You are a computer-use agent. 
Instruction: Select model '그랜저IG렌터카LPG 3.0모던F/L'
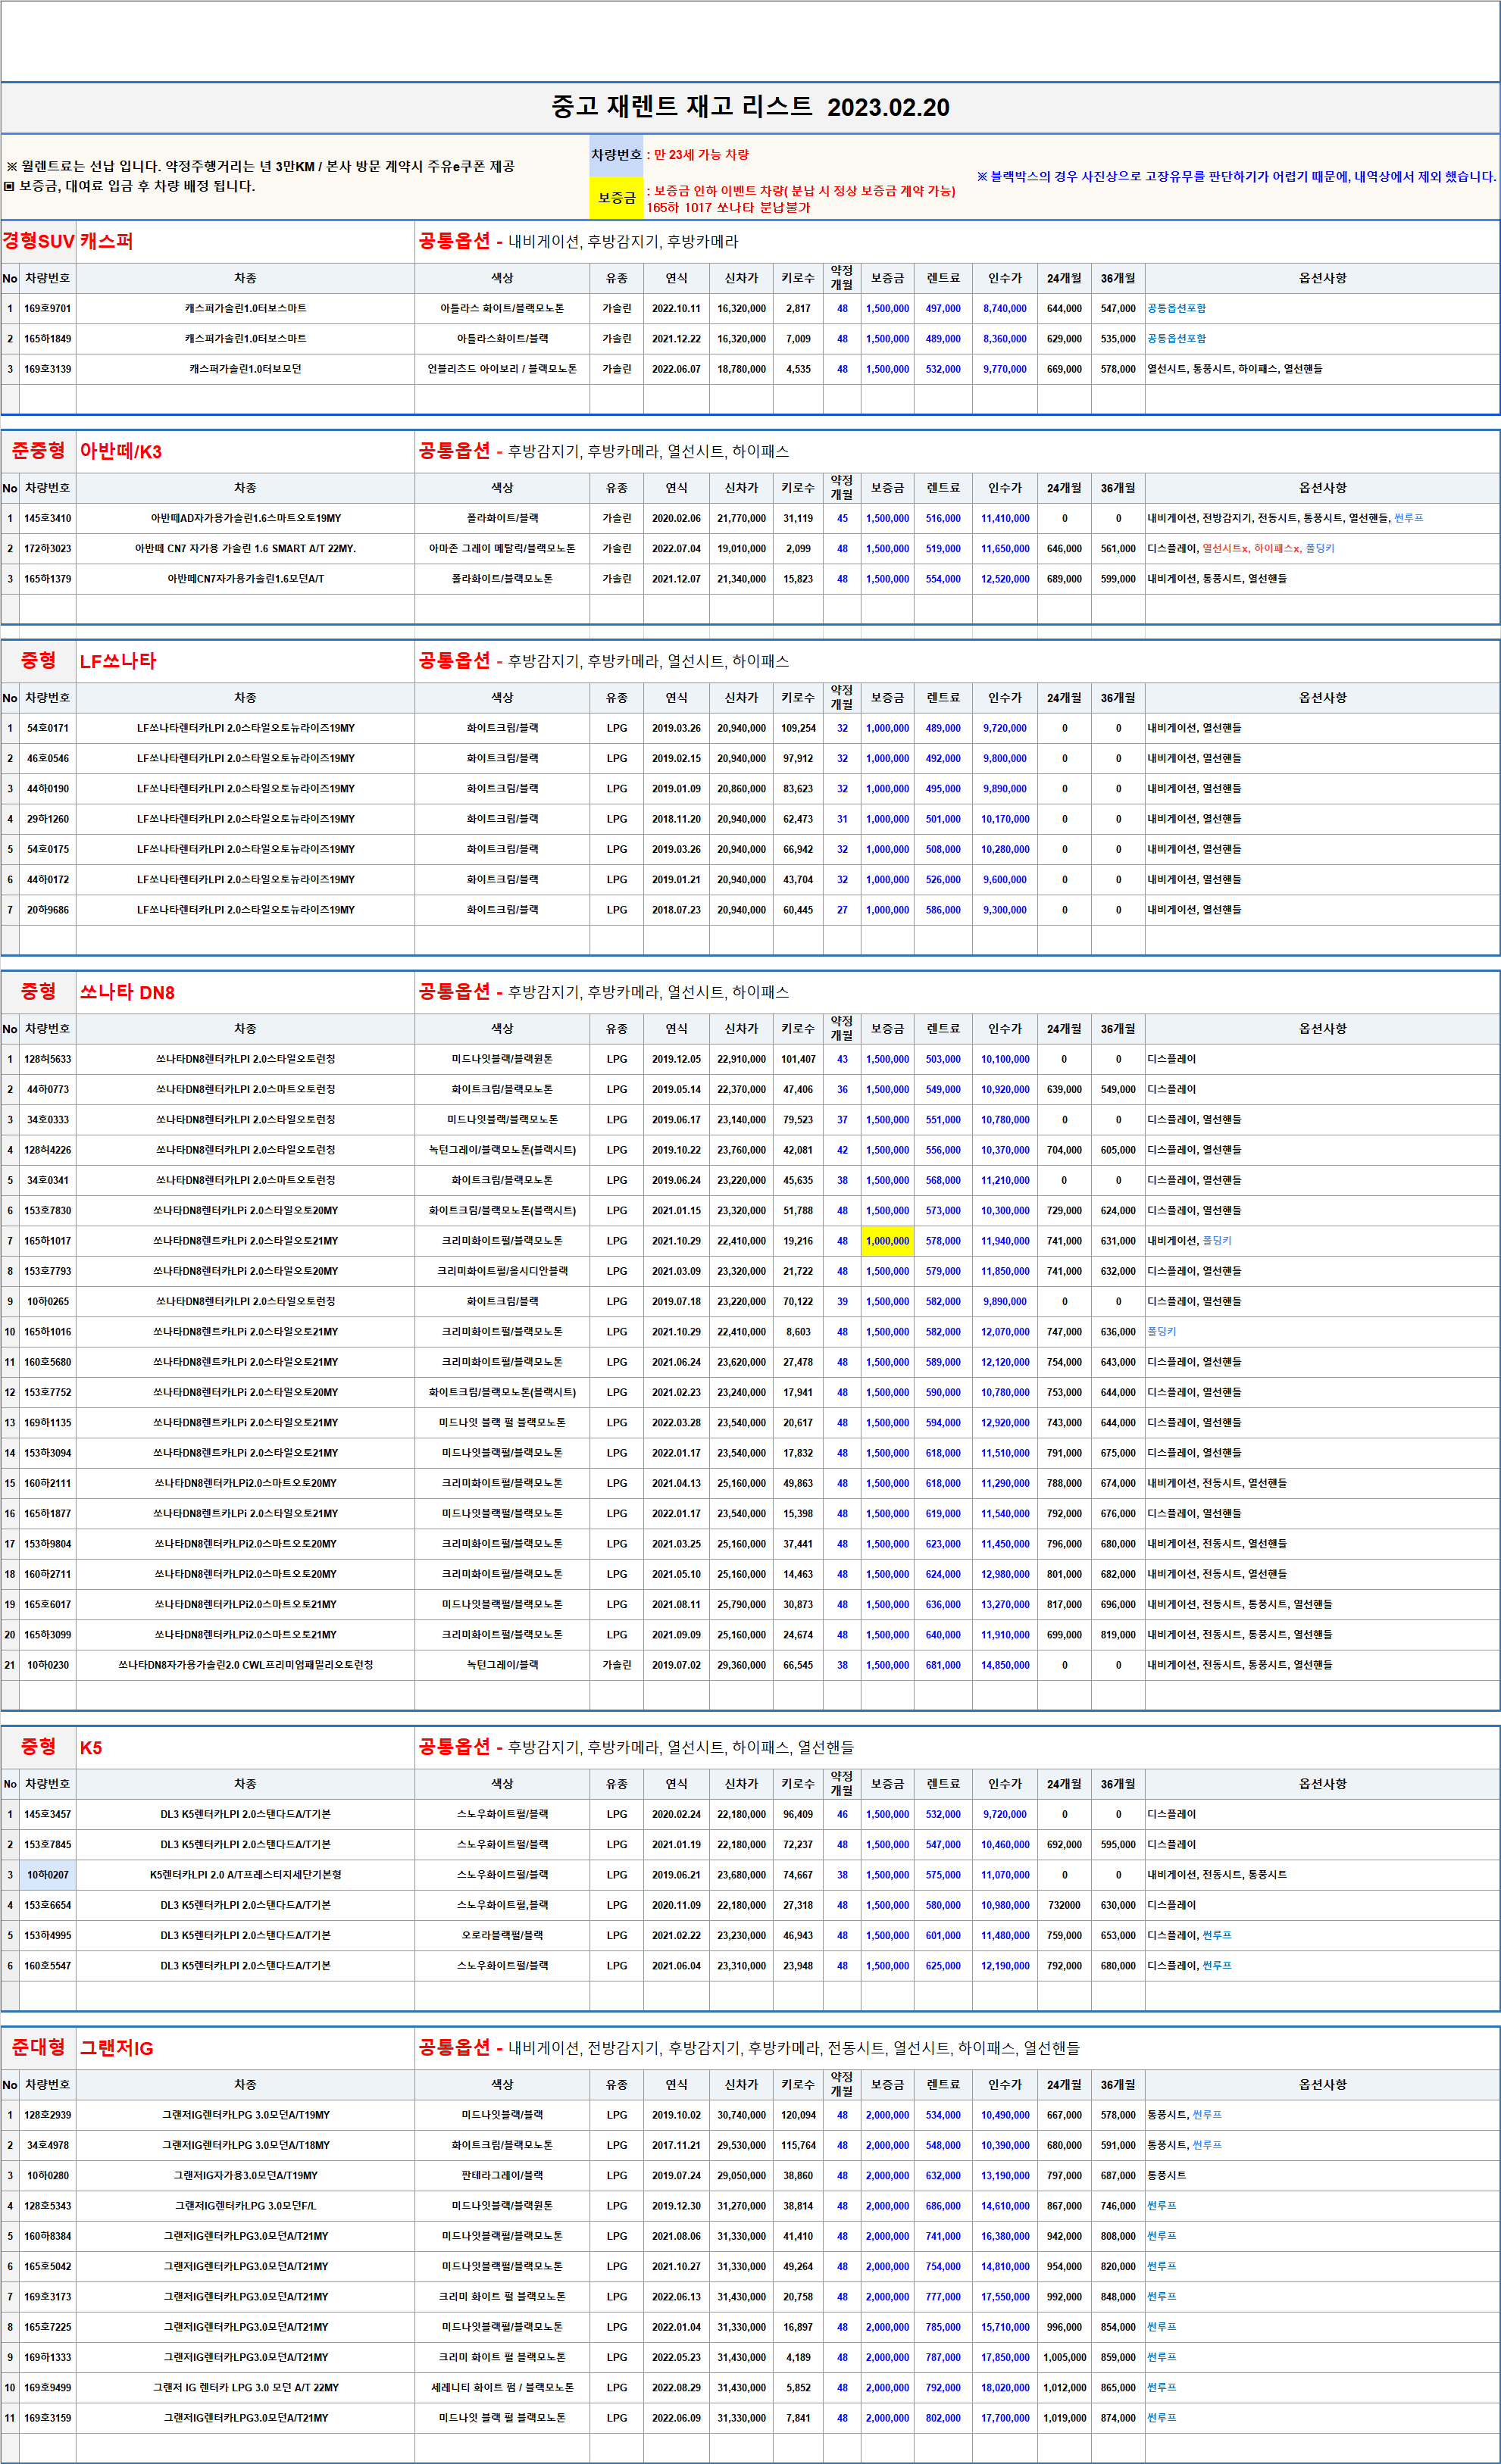pyautogui.click(x=245, y=2206)
